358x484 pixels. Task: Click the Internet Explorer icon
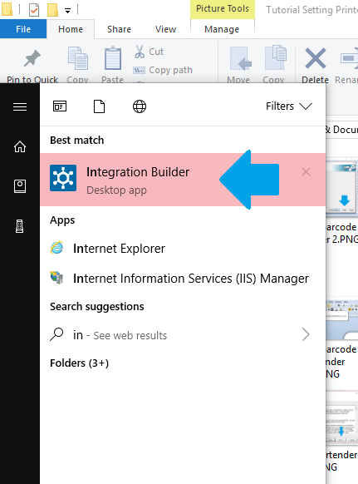(56, 248)
